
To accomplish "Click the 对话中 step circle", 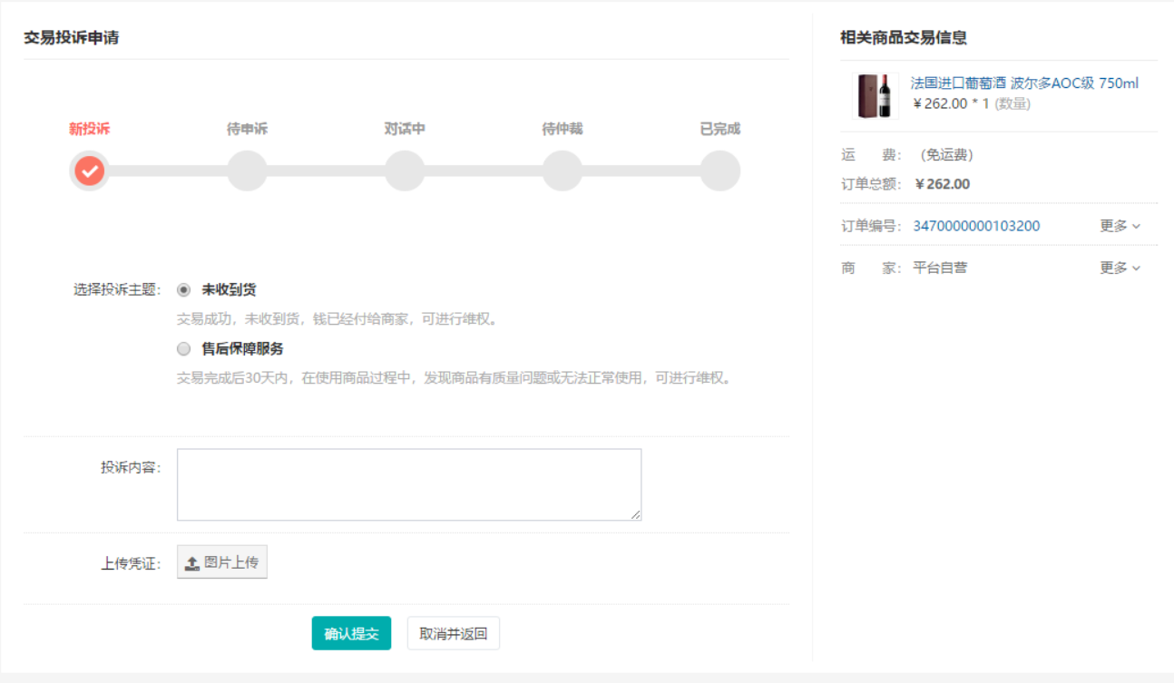I will click(x=405, y=171).
